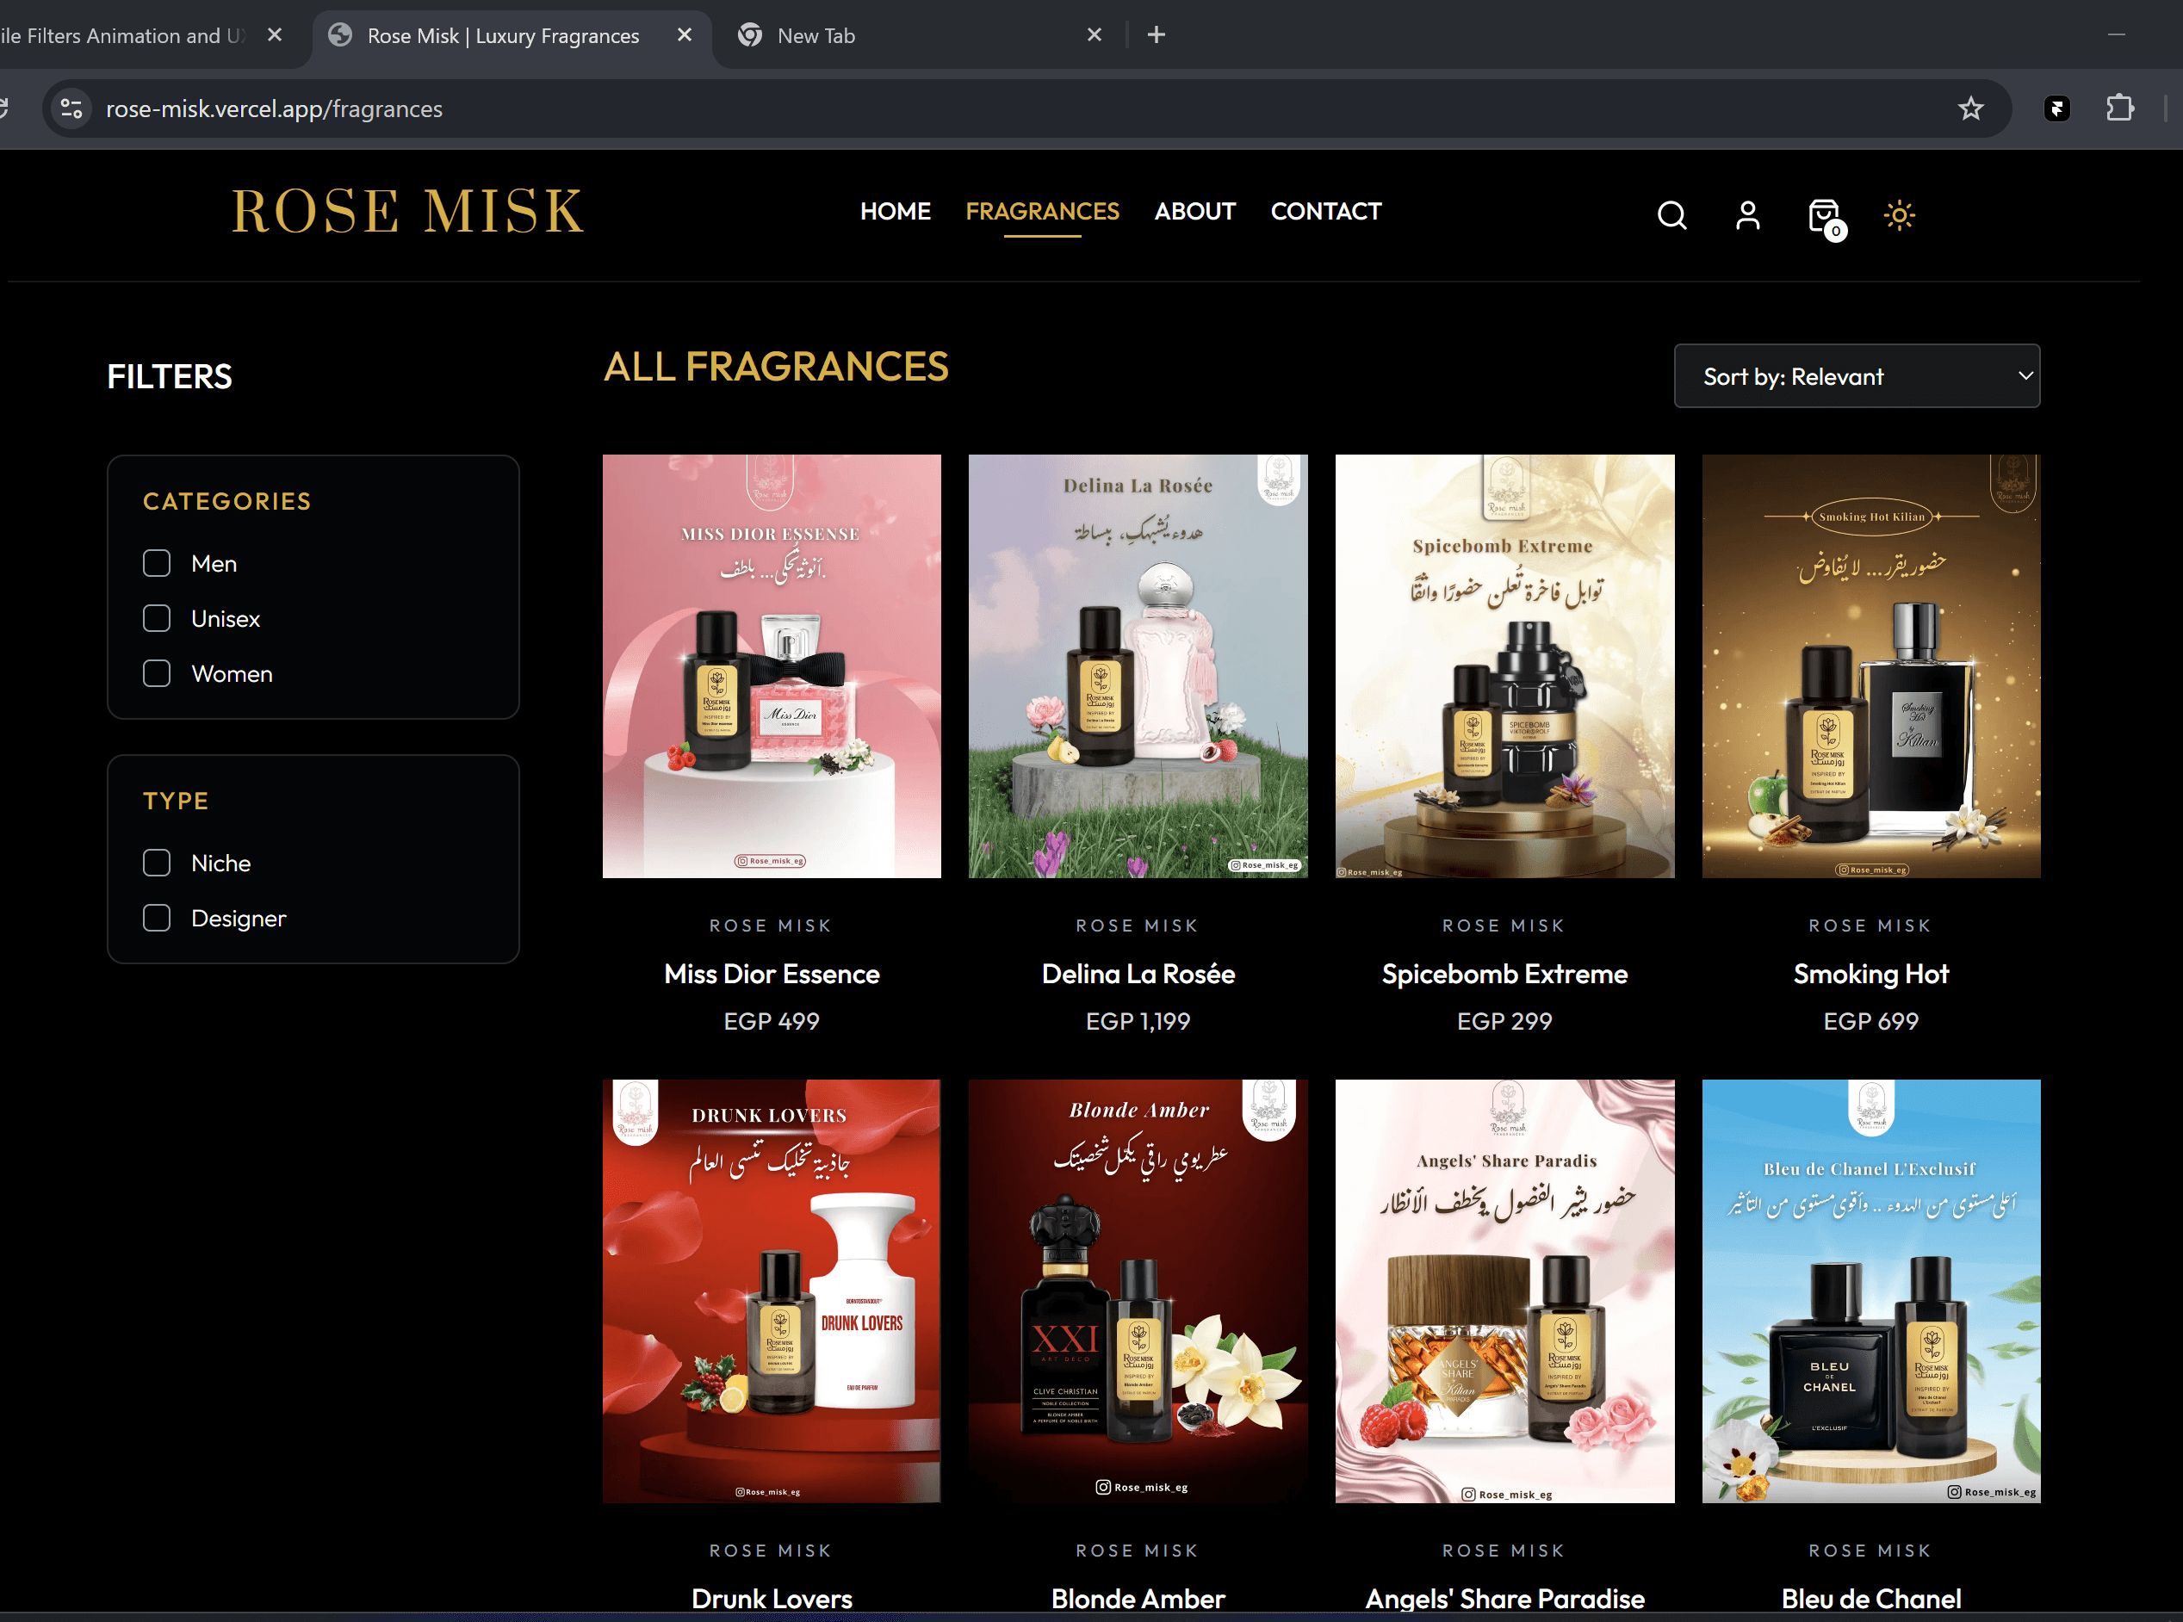Click the ALL FRAGRANCES heading
The image size is (2183, 1622).
tap(776, 368)
